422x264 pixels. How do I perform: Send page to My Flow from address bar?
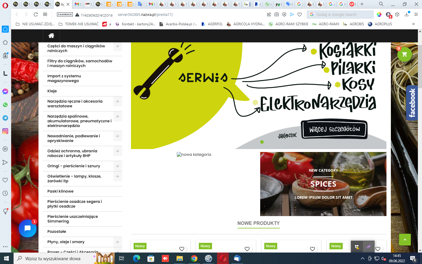292,14
